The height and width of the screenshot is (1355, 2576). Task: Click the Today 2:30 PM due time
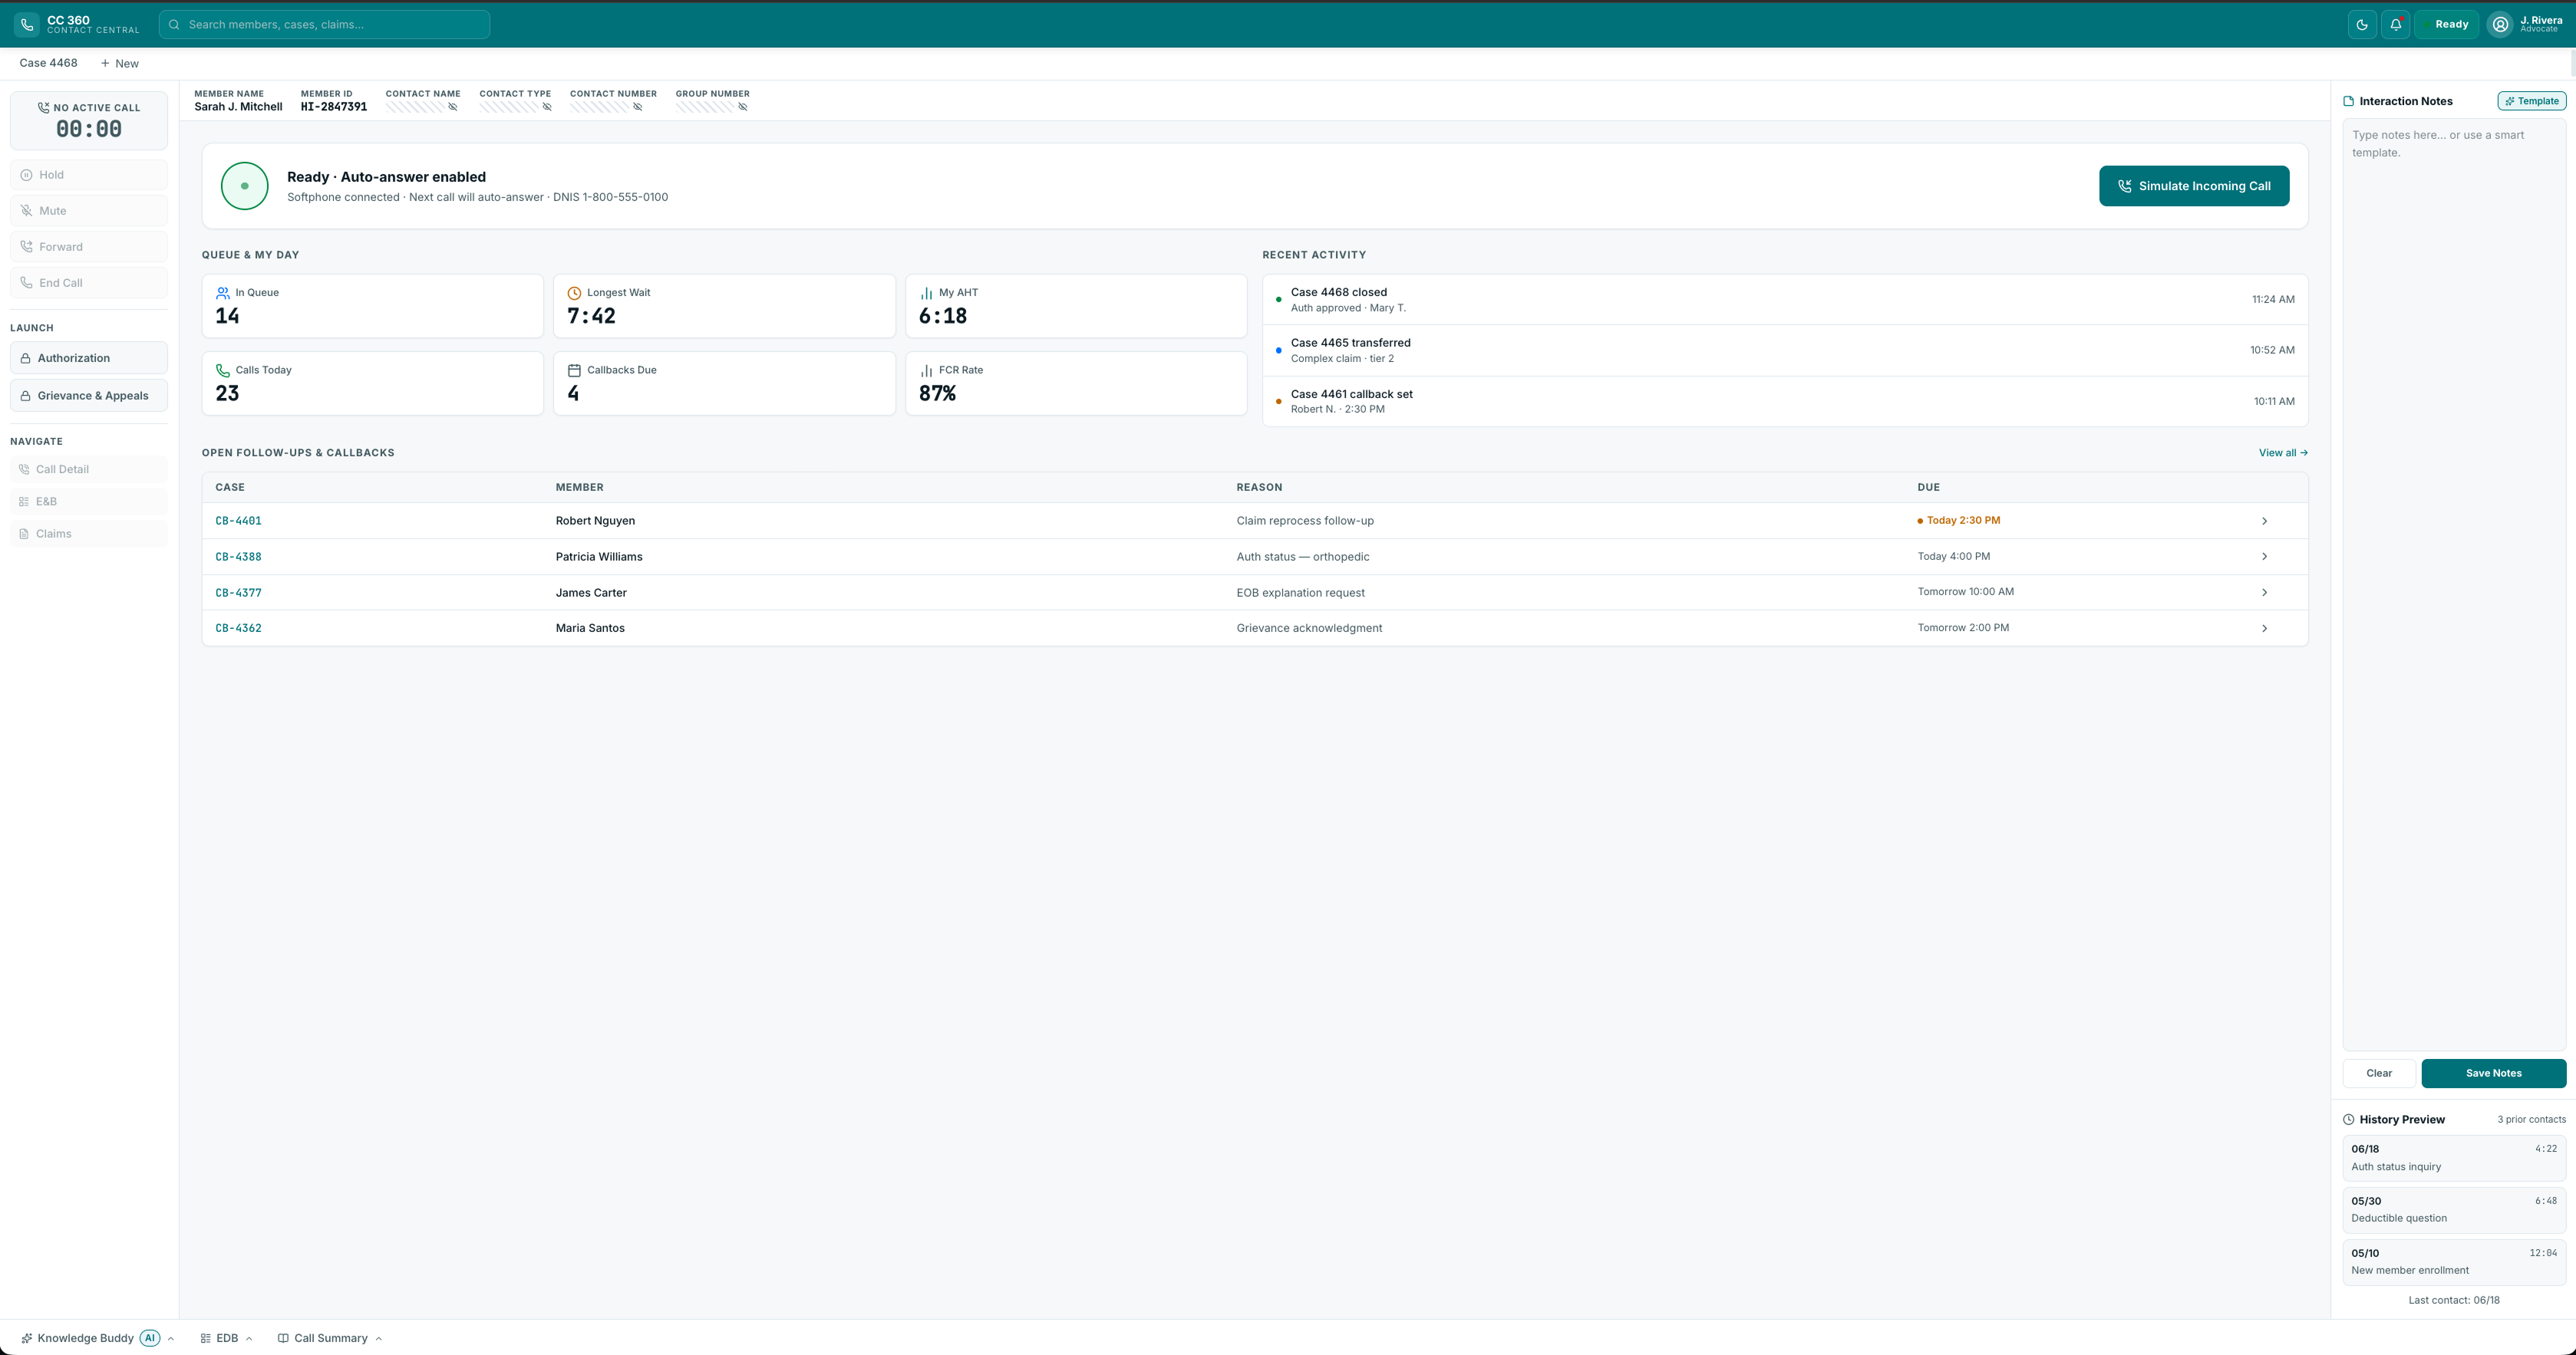click(1963, 521)
